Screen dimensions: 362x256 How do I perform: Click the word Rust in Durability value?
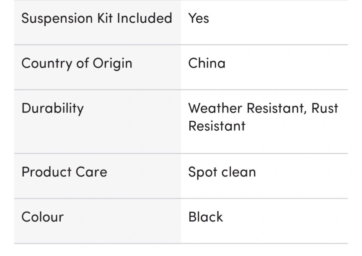325,108
